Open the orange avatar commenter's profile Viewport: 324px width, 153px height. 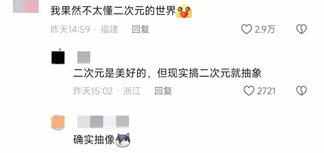[57, 122]
